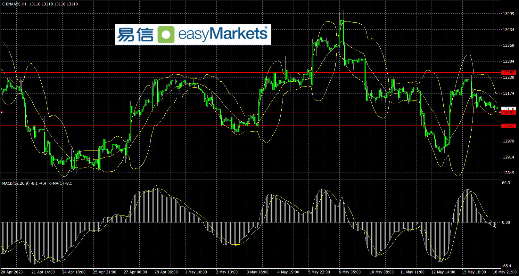
Task: Click the 20 Apr 2023 date label
Action: 12,272
